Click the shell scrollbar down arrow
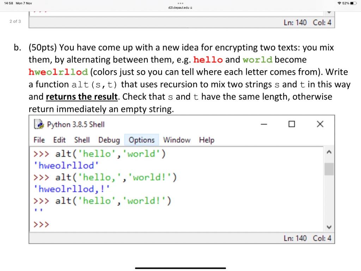 tap(329, 227)
